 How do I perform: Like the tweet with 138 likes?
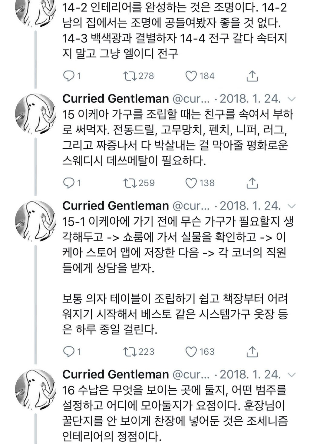(191, 183)
